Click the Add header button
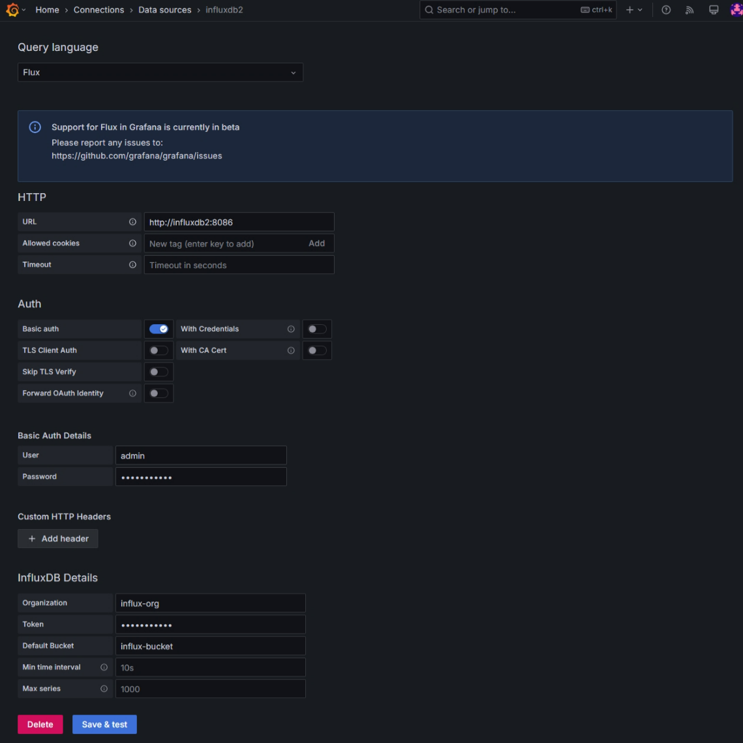 tap(58, 538)
